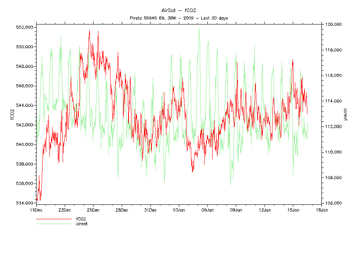This screenshot has height=253, width=358.
Task: Click the 544.000 left axis value
Action: click(24, 105)
